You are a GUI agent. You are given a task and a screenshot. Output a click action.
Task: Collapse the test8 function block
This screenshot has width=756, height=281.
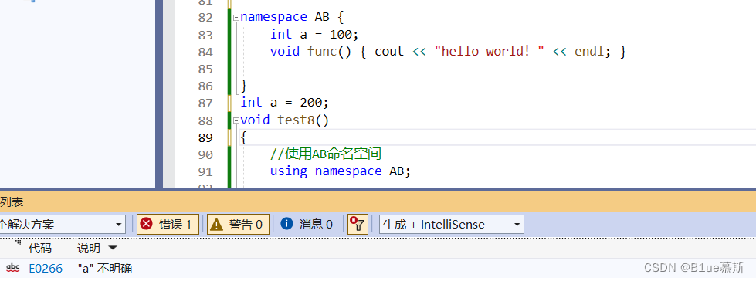click(236, 120)
